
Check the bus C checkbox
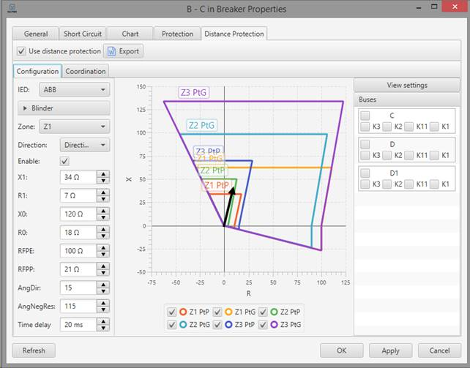point(365,116)
